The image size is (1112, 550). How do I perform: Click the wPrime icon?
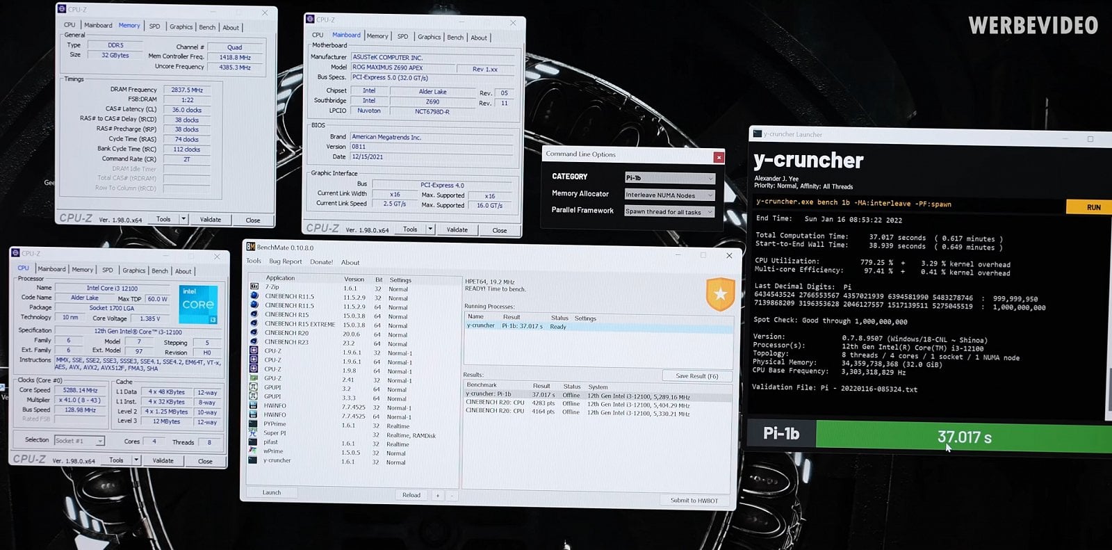[x=254, y=451]
